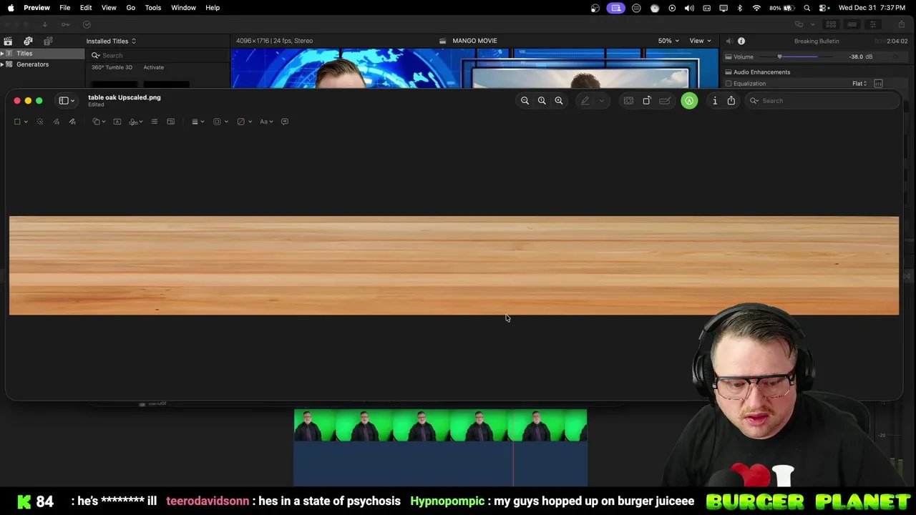Image resolution: width=916 pixels, height=515 pixels.
Task: Zoom out the Preview image
Action: pyautogui.click(x=525, y=101)
